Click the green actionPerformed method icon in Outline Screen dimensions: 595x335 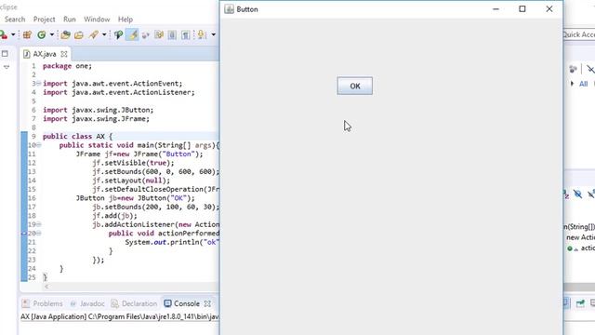coord(570,248)
